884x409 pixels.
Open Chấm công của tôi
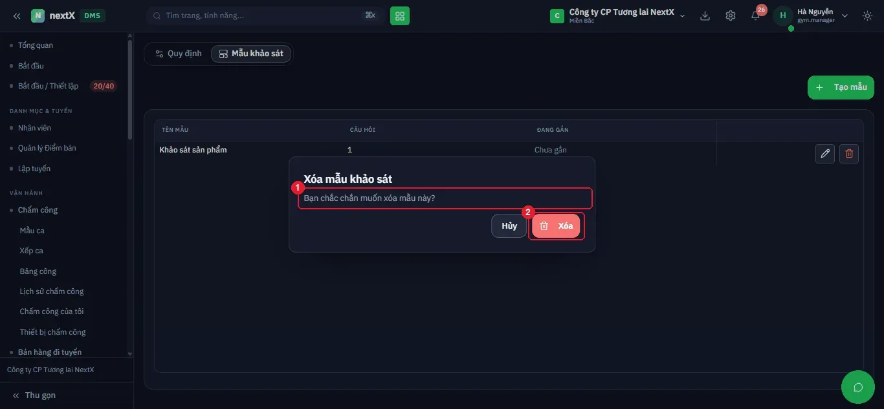pos(52,311)
